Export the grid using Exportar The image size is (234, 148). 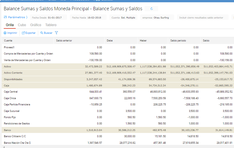[x=29, y=33]
